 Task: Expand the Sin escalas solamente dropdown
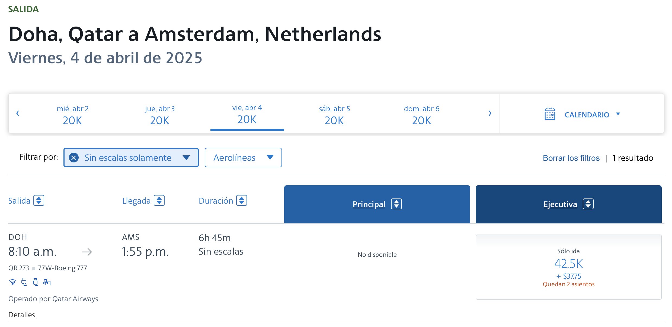[x=186, y=158]
